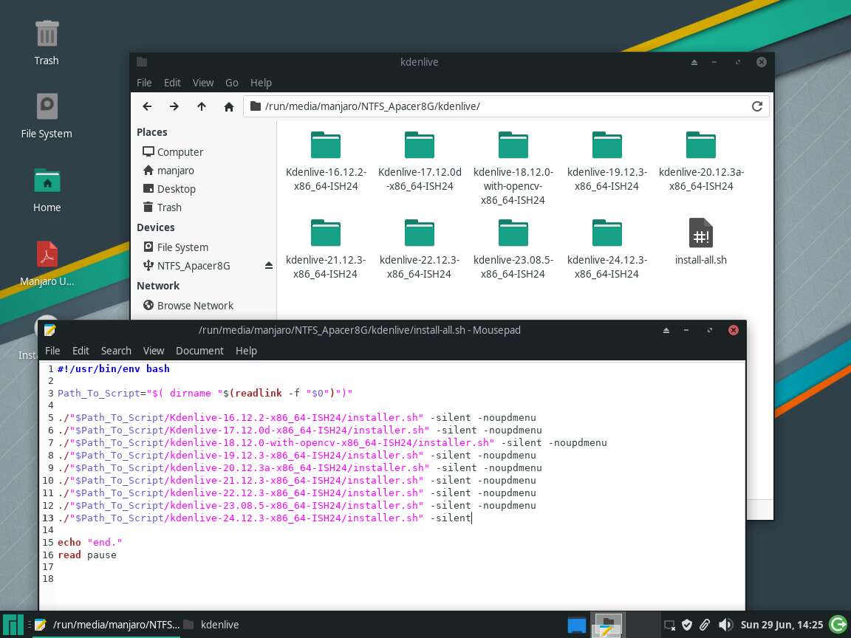This screenshot has width=851, height=638.
Task: Open the Manjaro start menu
Action: [x=13, y=625]
